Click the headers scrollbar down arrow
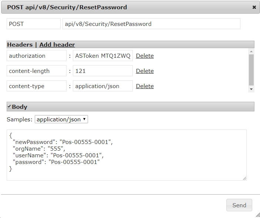 coord(251,89)
